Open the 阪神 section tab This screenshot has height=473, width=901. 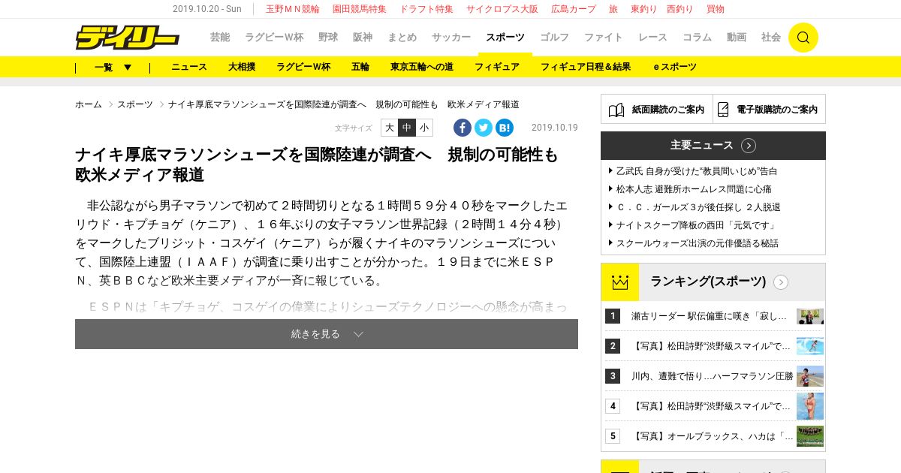363,37
